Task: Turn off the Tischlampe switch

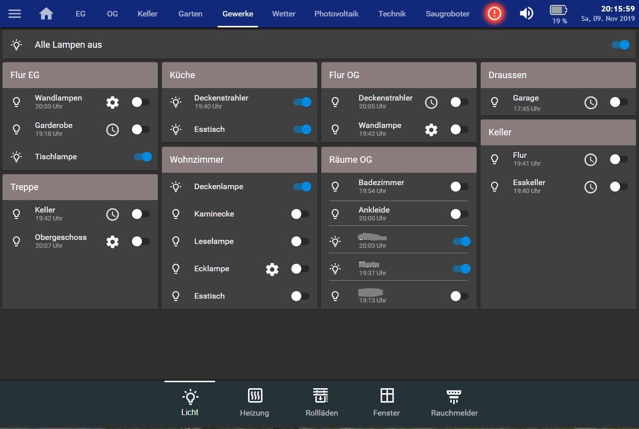Action: click(142, 157)
